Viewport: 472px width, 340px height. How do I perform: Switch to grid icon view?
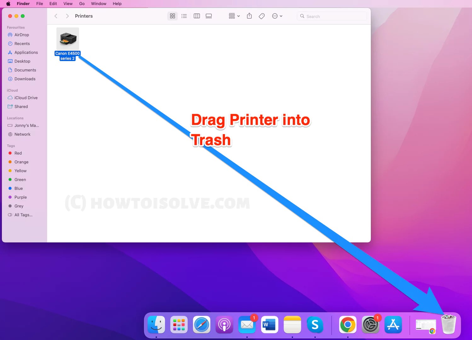[172, 16]
